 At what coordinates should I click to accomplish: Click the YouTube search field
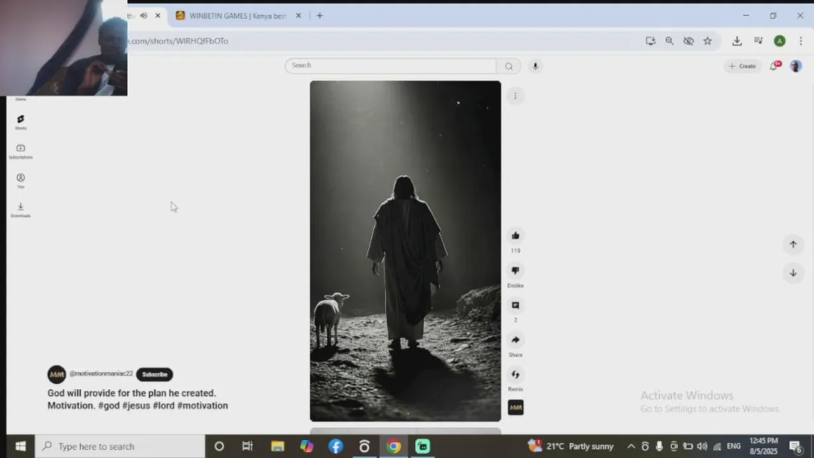coord(390,66)
